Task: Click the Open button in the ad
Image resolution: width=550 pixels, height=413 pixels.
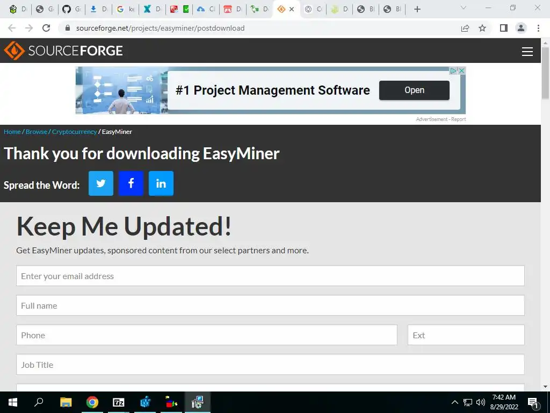Action: pyautogui.click(x=414, y=90)
